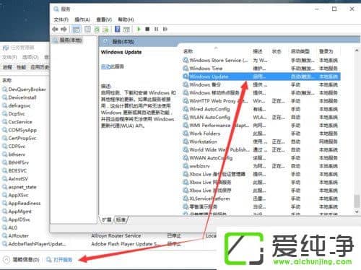Select AppReadiness in Task Manager list
The width and height of the screenshot is (361, 270).
coord(22,204)
